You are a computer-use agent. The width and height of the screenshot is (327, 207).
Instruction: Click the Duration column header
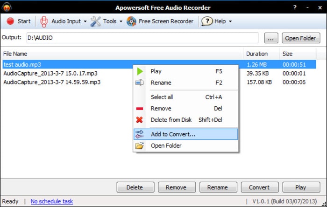click(x=261, y=54)
